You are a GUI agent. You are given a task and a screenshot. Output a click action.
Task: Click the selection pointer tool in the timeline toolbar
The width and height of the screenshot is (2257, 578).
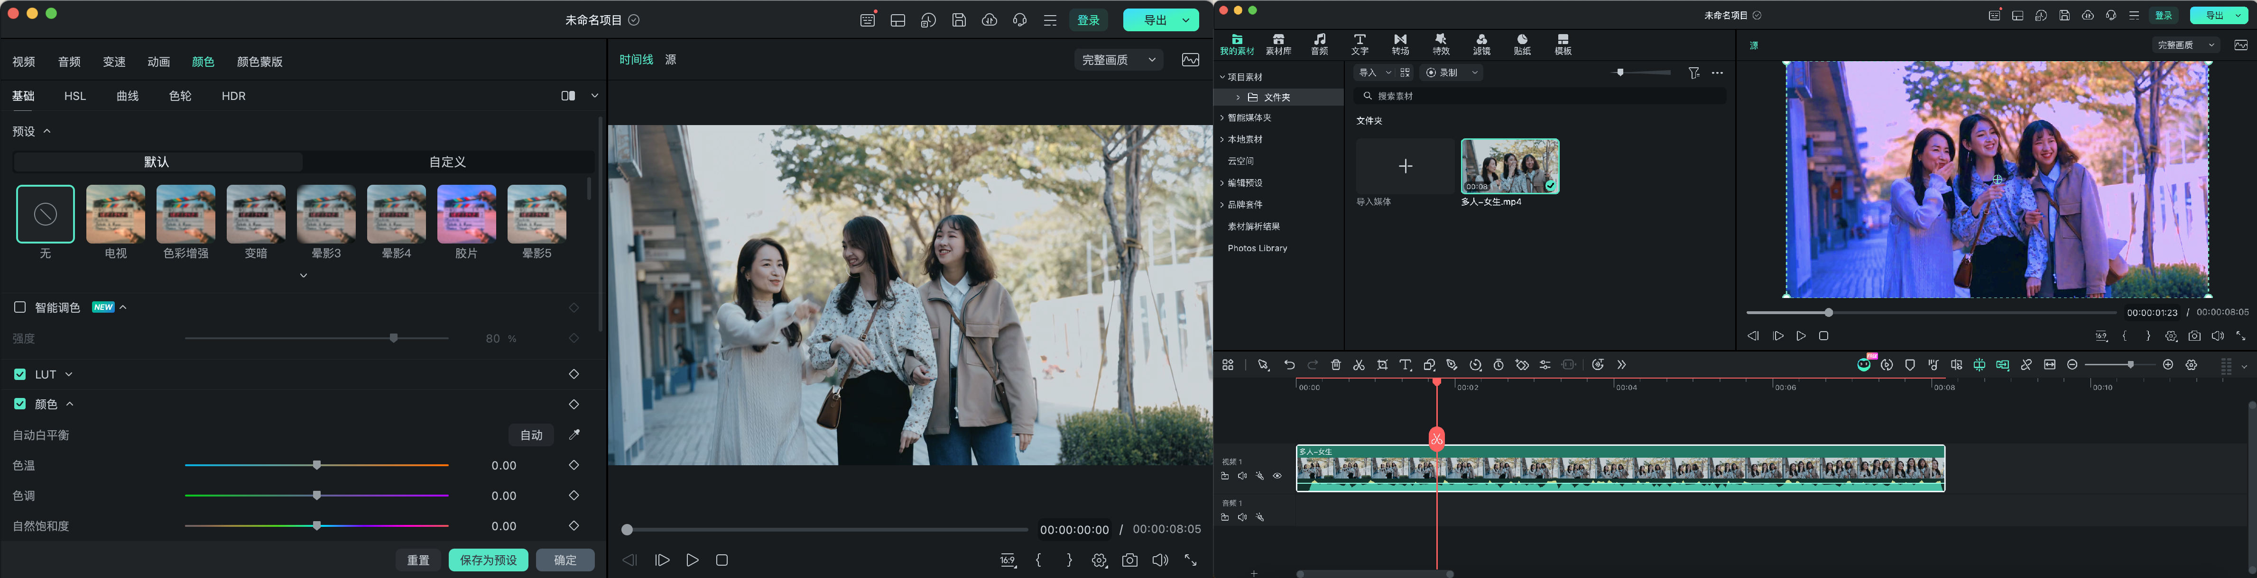coord(1263,365)
